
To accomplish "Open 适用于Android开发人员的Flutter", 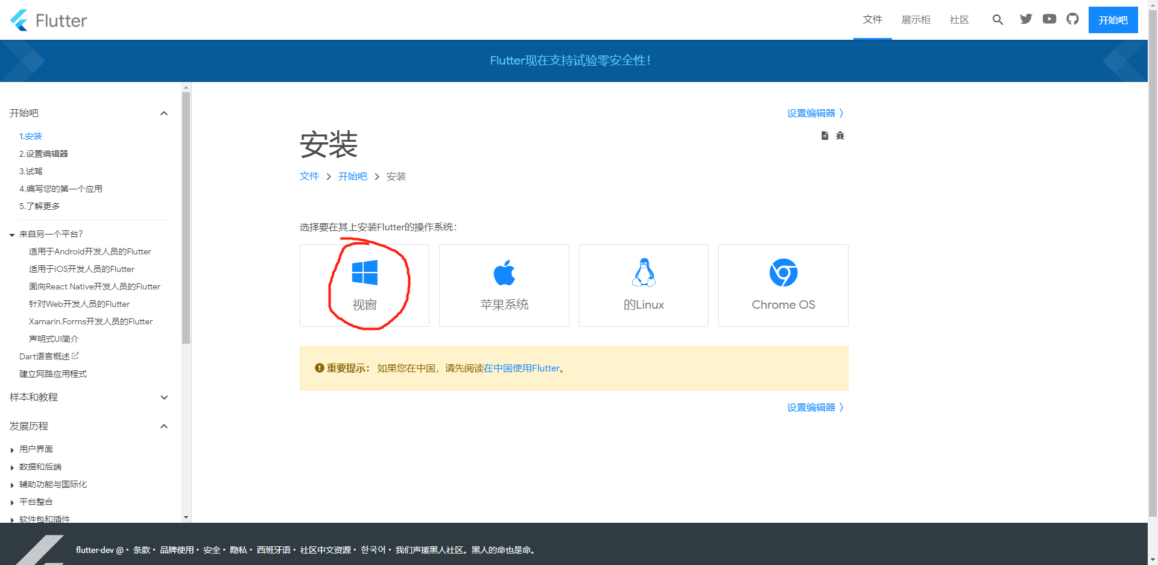I will click(90, 251).
